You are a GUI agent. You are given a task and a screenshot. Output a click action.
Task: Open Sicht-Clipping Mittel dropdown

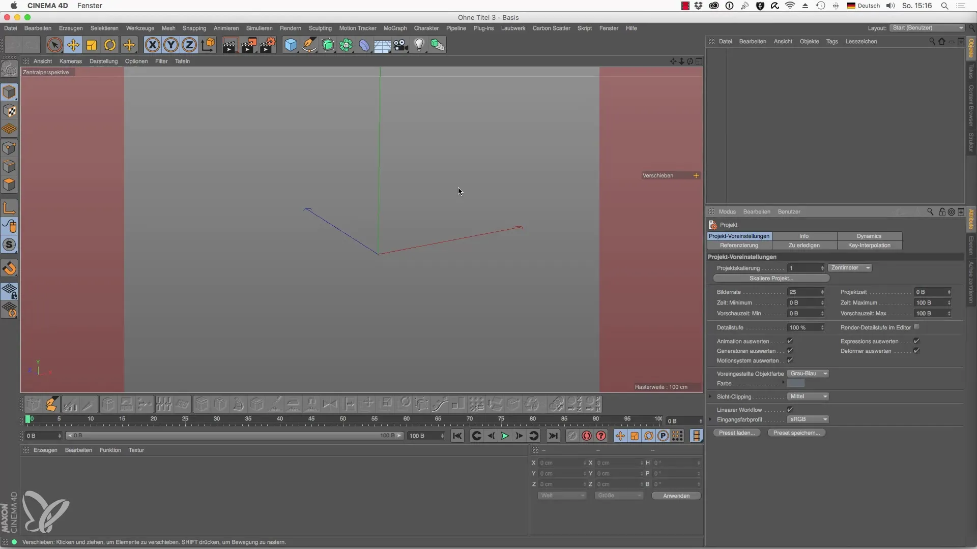(x=808, y=396)
